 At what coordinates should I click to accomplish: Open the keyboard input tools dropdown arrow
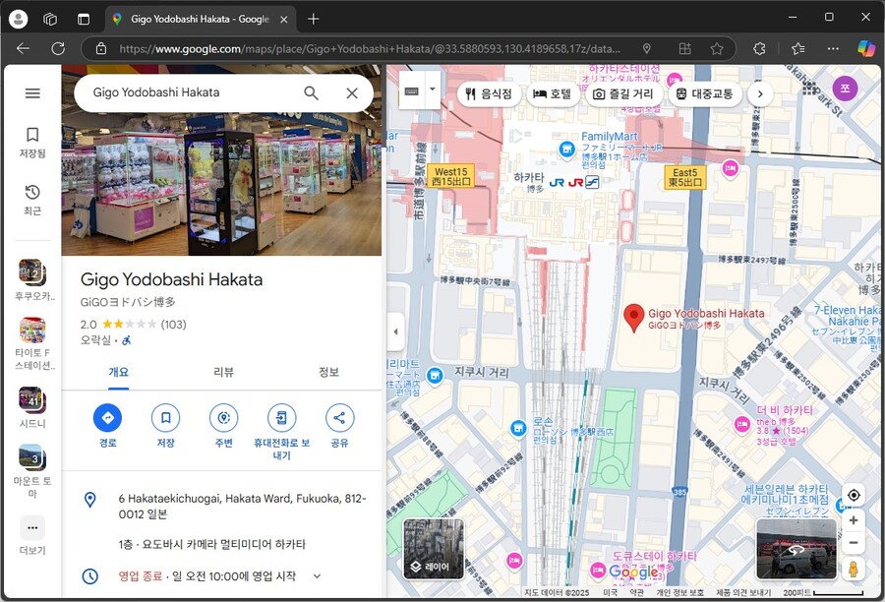pyautogui.click(x=433, y=90)
